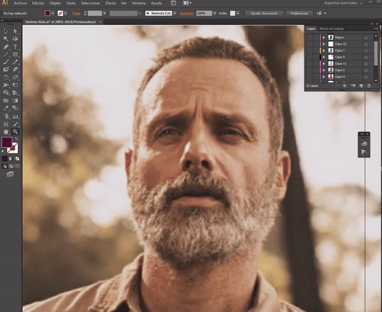Select the Blend tool
Viewport: 382px width, 312px height.
pos(15,108)
